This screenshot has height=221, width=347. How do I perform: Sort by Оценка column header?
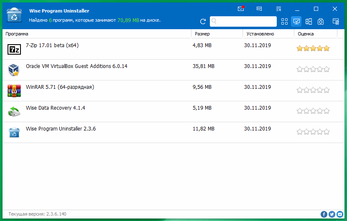click(x=316, y=34)
